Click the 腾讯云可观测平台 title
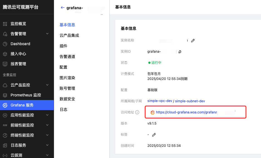Image resolution: width=261 pixels, height=158 pixels. pos(21,7)
